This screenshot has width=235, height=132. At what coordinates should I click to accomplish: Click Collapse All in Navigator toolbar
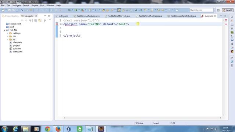point(36,21)
